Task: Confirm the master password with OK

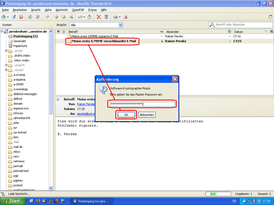Action: [126, 115]
